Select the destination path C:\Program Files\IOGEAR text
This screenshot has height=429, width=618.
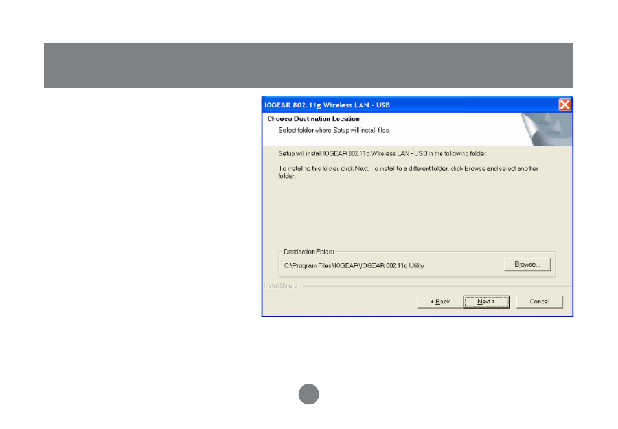354,266
